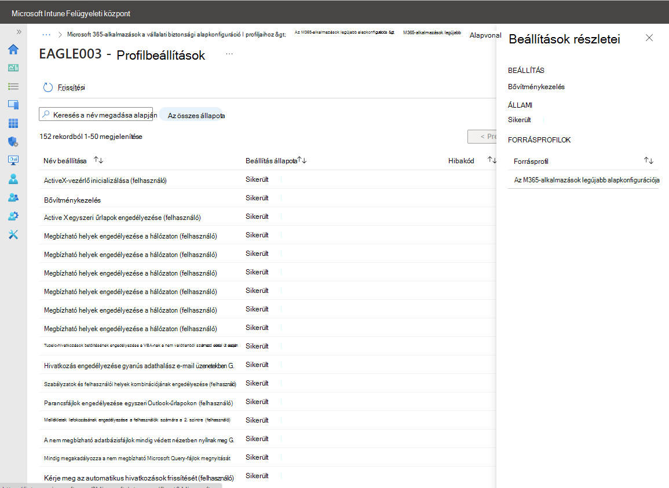Open the Home icon in sidebar
This screenshot has width=669, height=488.
(x=13, y=49)
